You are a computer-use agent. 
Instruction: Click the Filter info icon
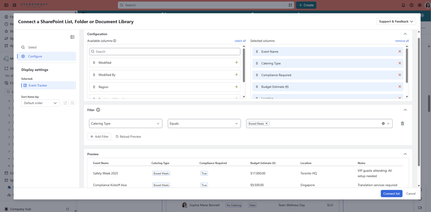(98, 110)
